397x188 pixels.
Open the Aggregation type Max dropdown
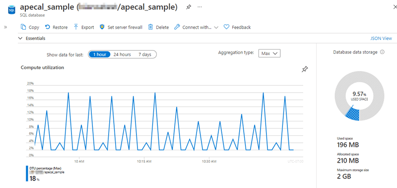click(269, 54)
